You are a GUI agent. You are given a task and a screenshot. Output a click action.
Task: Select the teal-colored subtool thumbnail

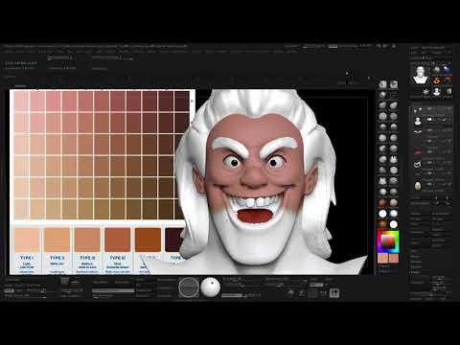[418, 164]
